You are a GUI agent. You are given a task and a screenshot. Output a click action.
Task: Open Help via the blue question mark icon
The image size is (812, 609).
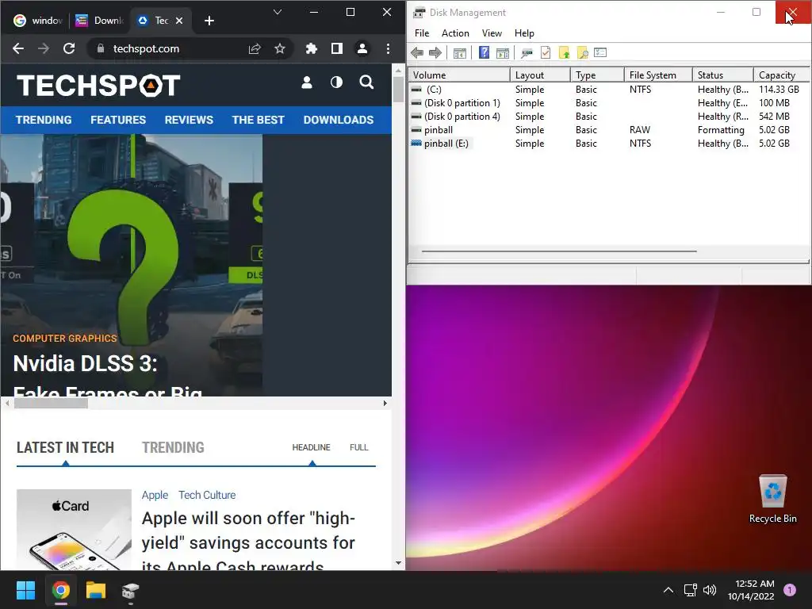click(484, 52)
